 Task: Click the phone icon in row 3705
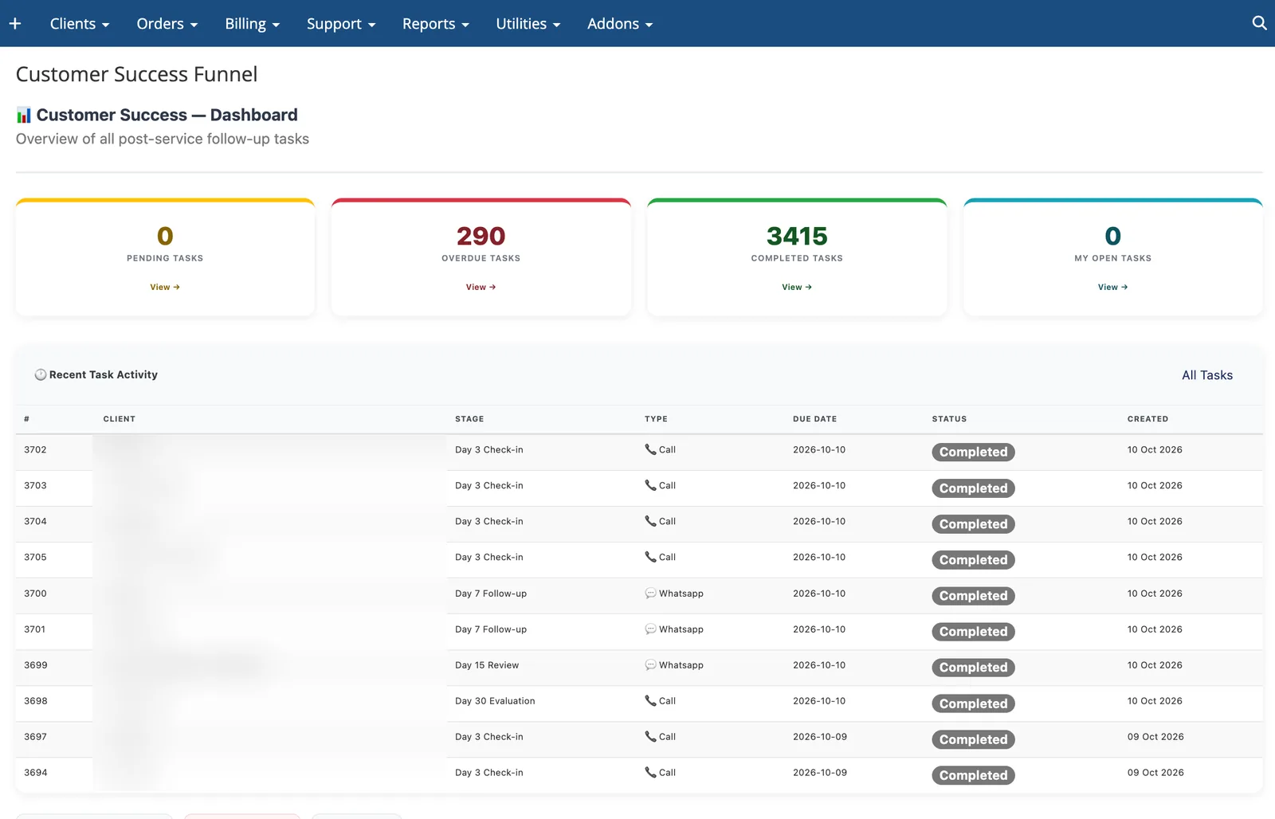(650, 557)
